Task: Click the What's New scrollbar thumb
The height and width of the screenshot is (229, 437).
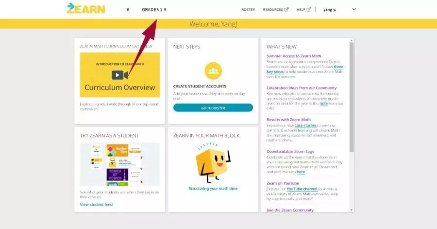Action: (x=352, y=97)
